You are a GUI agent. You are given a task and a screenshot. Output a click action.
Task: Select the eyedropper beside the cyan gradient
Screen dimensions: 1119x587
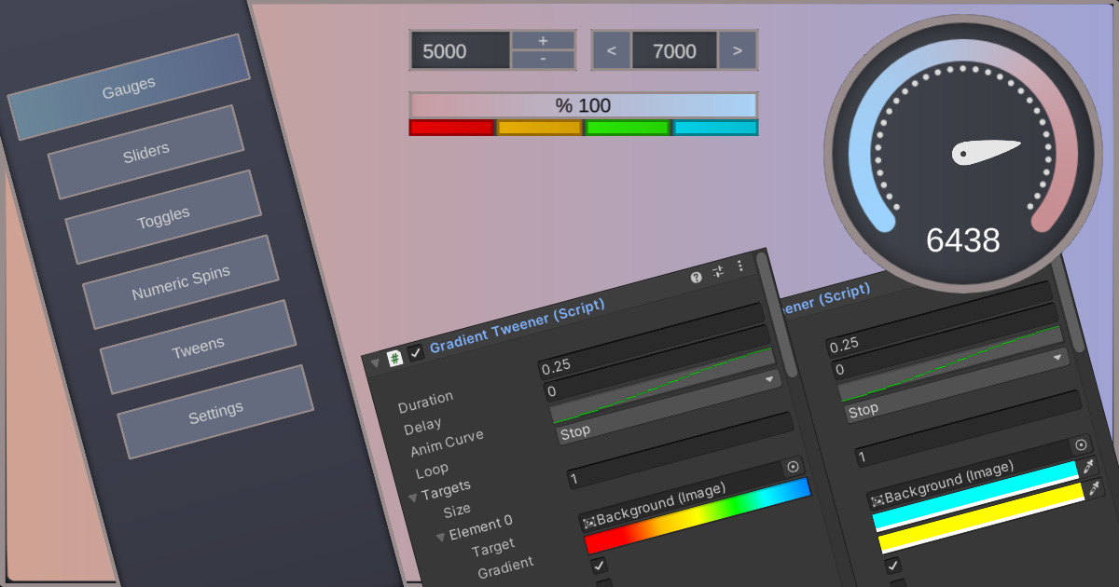[x=1088, y=466]
